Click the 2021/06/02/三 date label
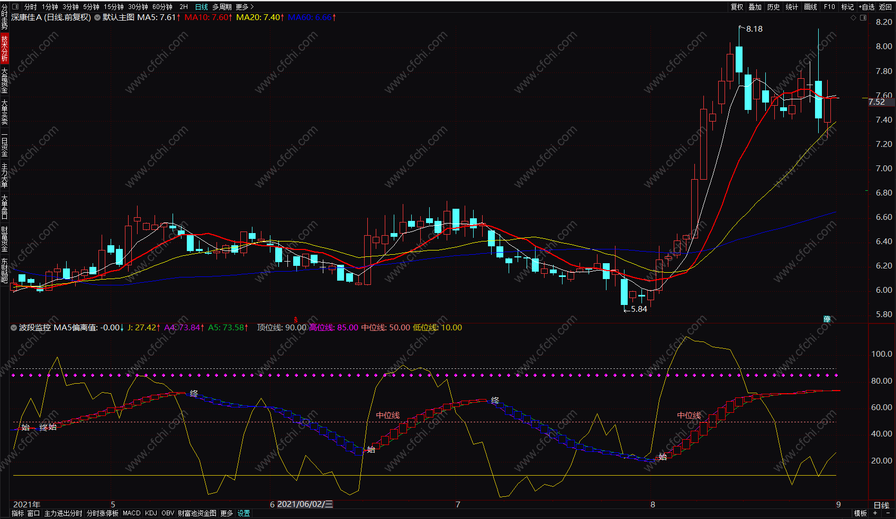896x519 pixels. tap(305, 504)
